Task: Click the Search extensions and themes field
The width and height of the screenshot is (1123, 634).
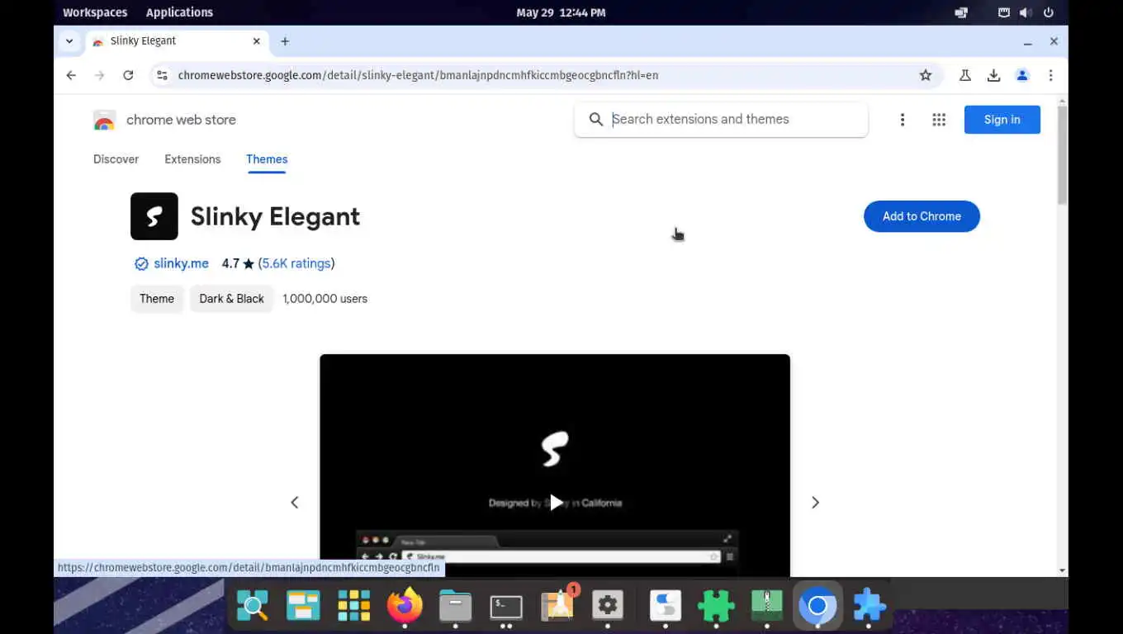Action: 721,120
